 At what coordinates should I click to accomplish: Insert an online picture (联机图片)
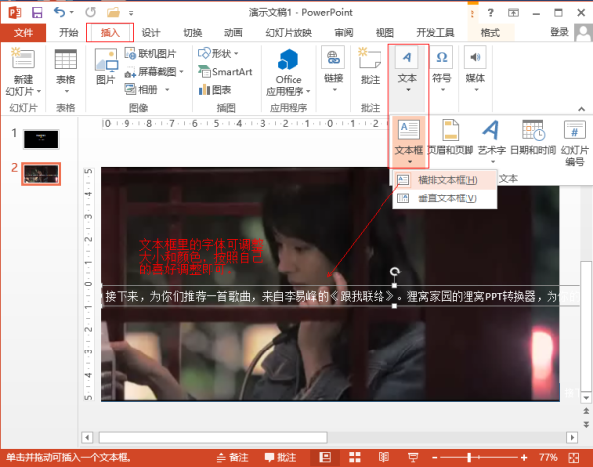150,54
